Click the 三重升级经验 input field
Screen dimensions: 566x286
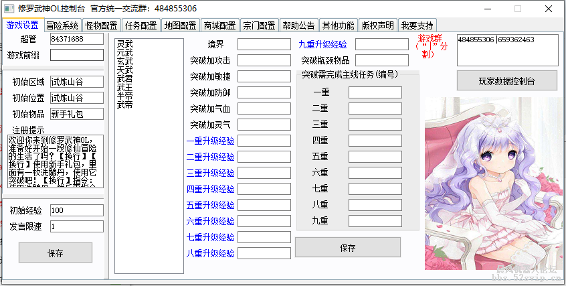[264, 173]
